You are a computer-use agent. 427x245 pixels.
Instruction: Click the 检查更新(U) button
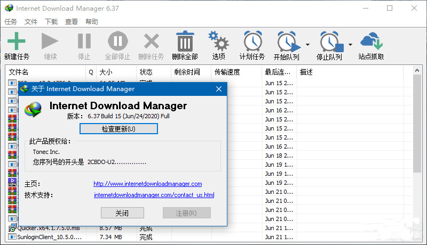coord(118,129)
